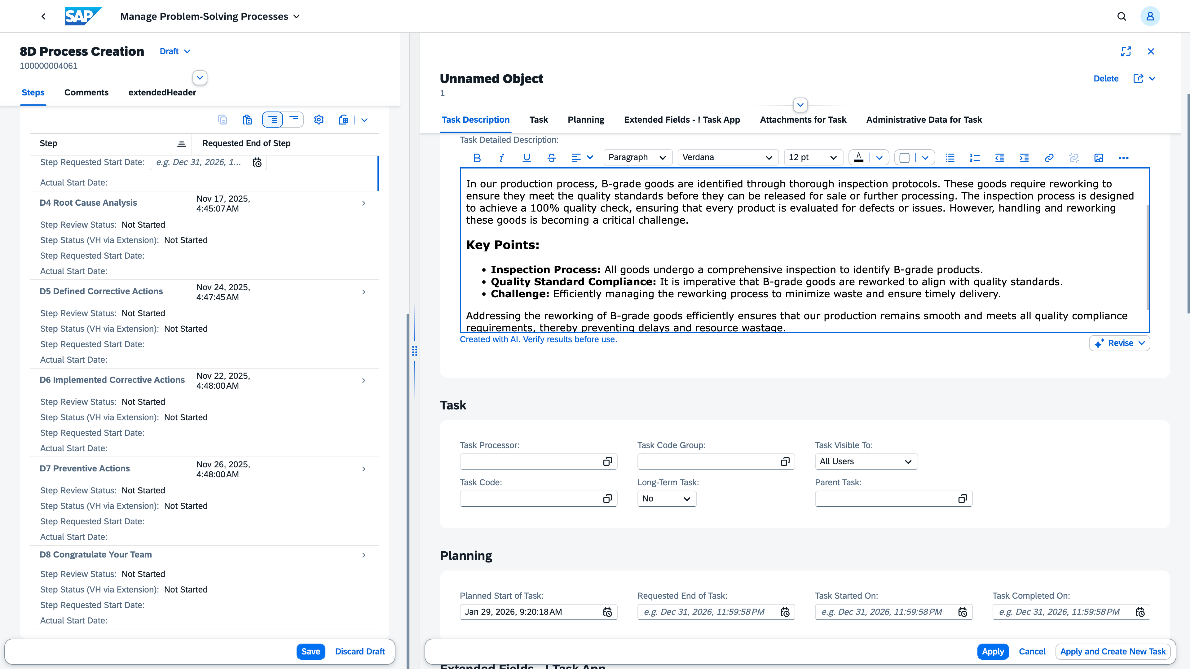
Task: Insert a bulleted list
Action: click(x=950, y=158)
